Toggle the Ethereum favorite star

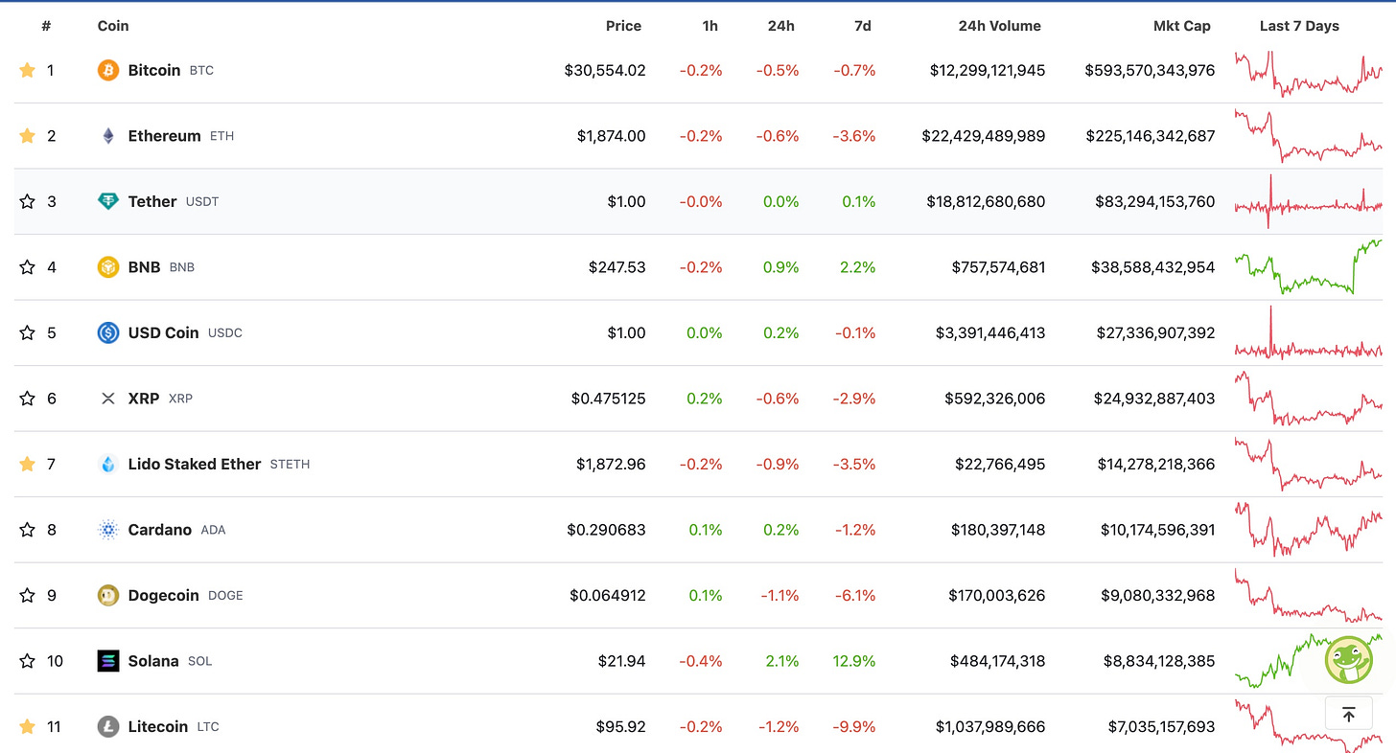click(x=27, y=136)
